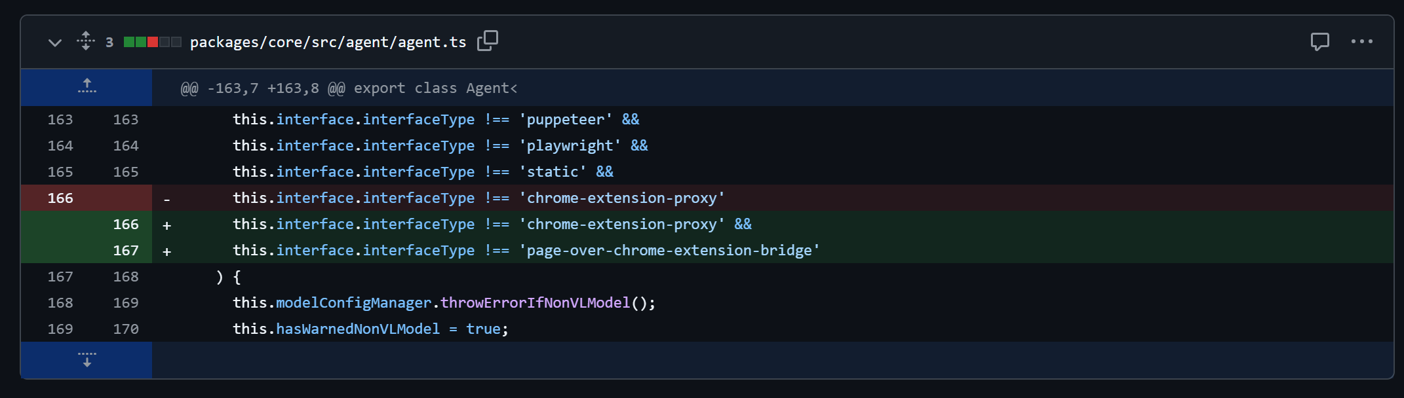This screenshot has height=398, width=1404.
Task: Click 'chrome-extension-proxy' on the deleted line
Action: pyautogui.click(x=622, y=198)
